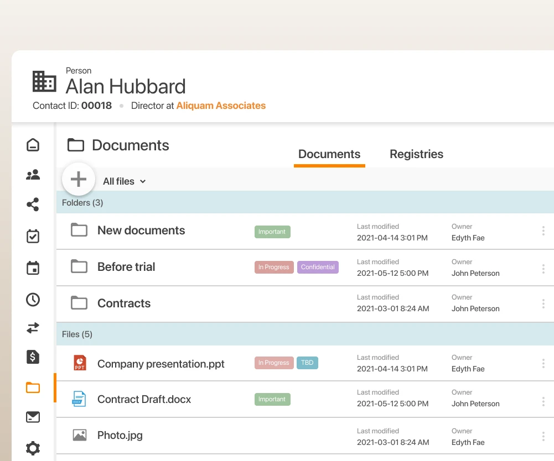Select the orange Documents folder sidebar icon
Image resolution: width=554 pixels, height=461 pixels.
click(x=33, y=387)
